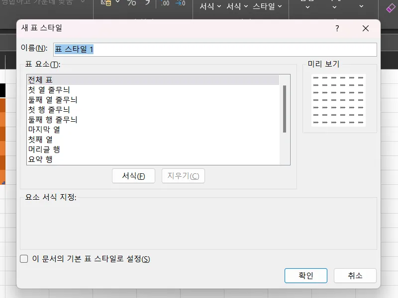Click the 취소 cancel button
Screen dimensions: 398x298
[355, 276]
